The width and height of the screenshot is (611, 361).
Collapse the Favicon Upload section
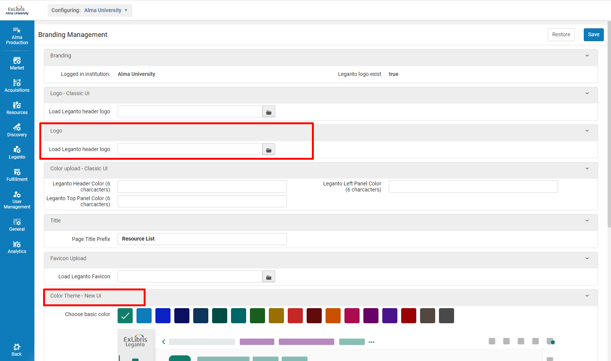coord(587,258)
